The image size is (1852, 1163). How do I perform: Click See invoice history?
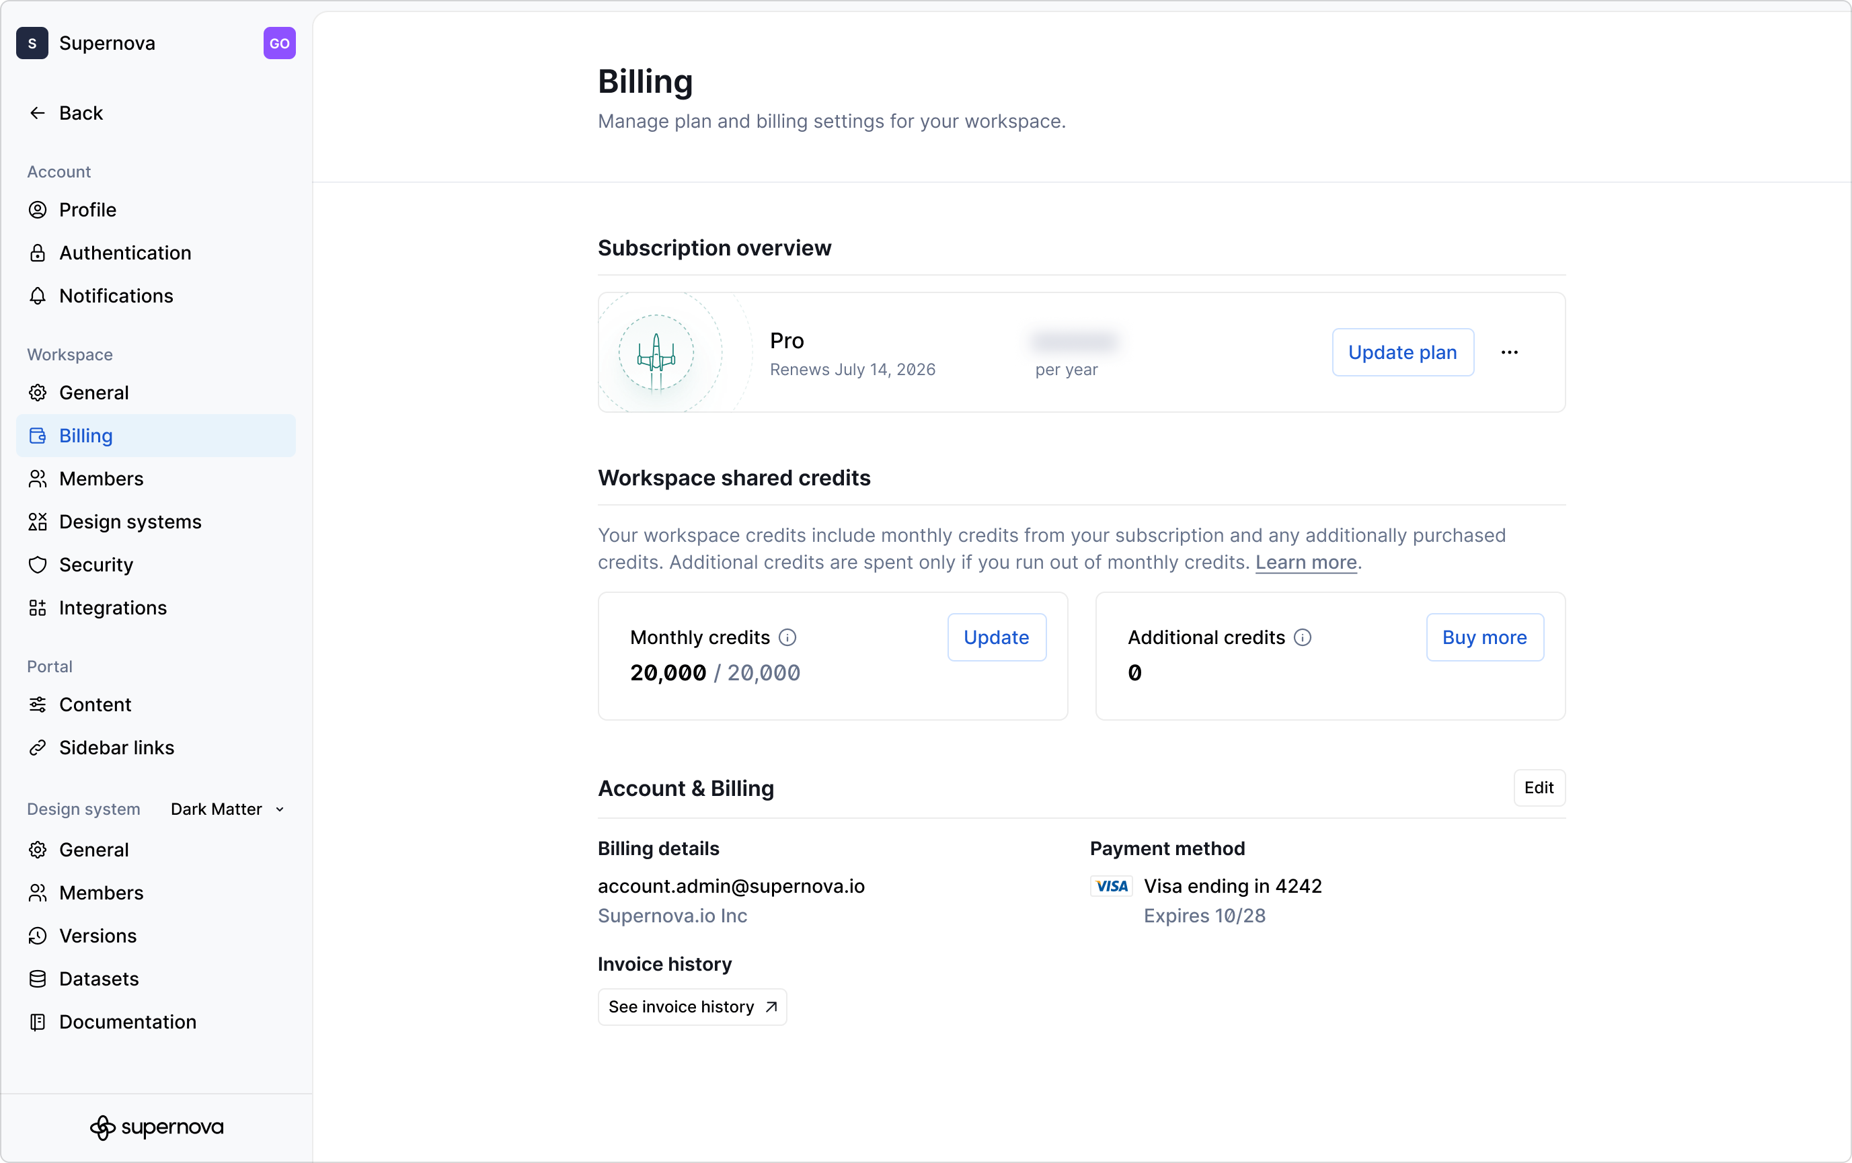pos(691,1006)
